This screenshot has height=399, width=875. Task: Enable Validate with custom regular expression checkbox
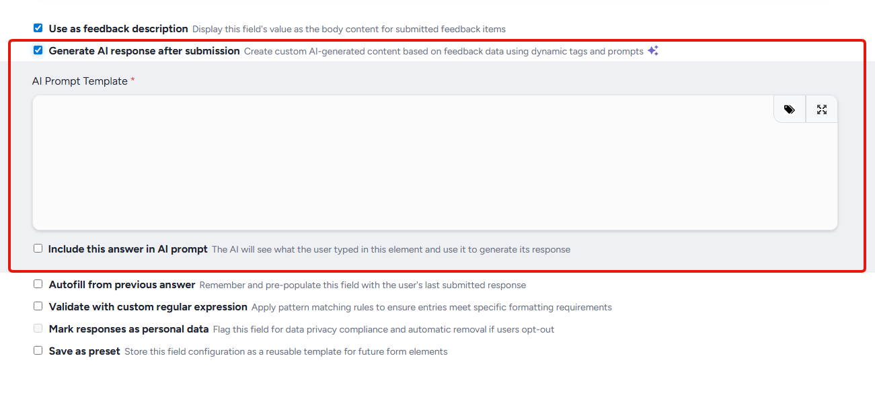point(38,306)
